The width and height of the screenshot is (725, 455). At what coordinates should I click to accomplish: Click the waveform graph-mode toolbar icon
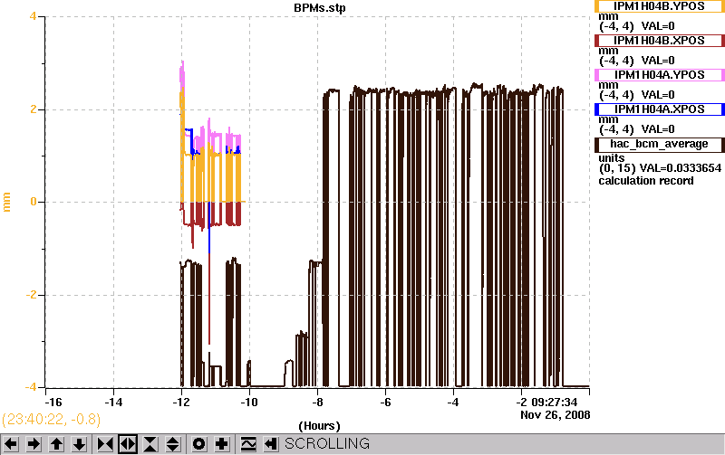coord(248,444)
